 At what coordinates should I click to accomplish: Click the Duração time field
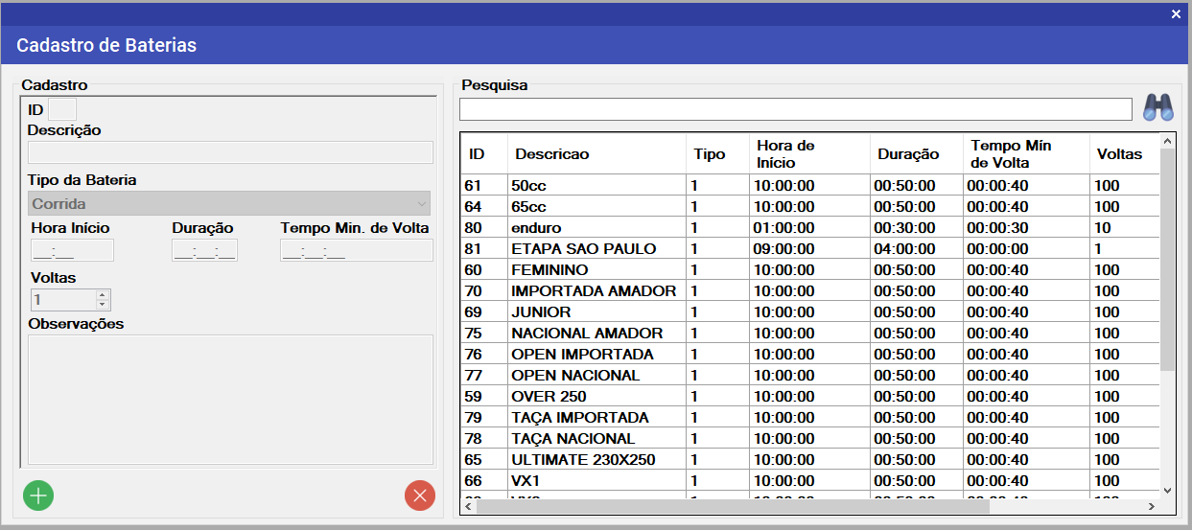(204, 250)
